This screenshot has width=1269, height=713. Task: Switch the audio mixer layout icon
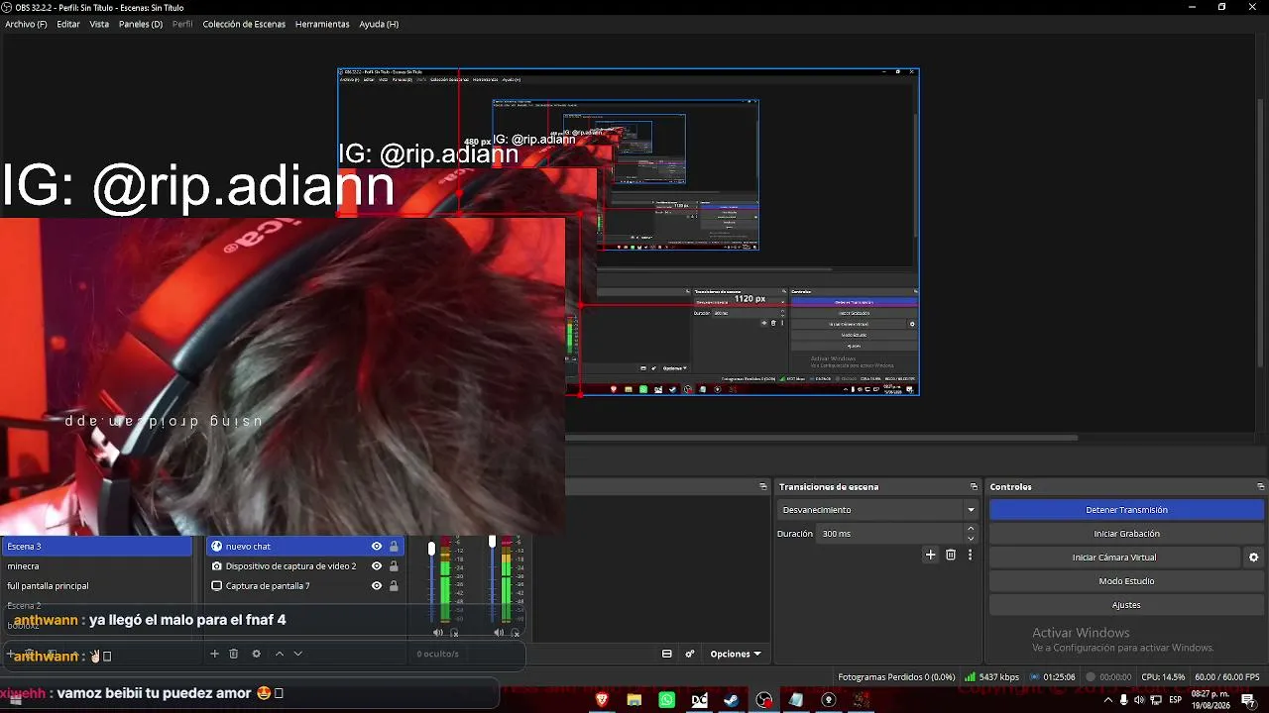point(667,654)
